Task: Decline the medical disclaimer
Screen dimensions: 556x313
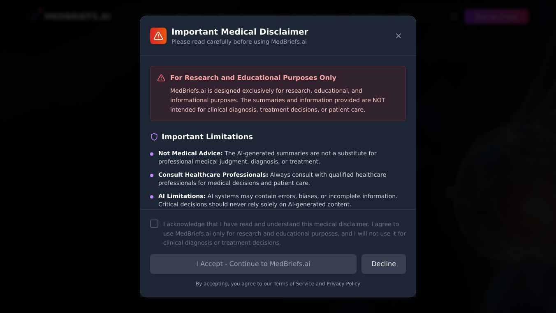Action: pos(383,264)
